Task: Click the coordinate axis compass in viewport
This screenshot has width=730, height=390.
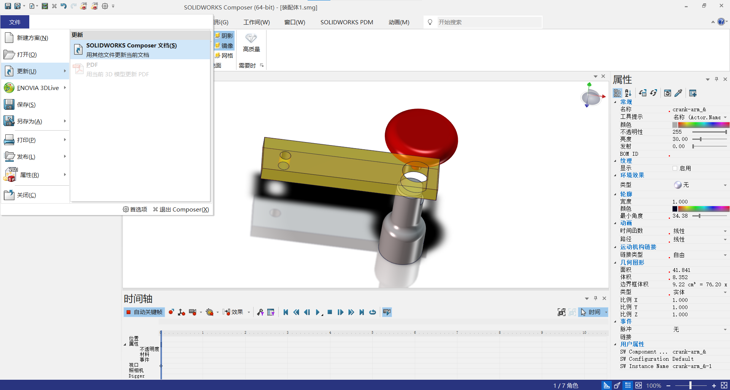Action: click(592, 95)
